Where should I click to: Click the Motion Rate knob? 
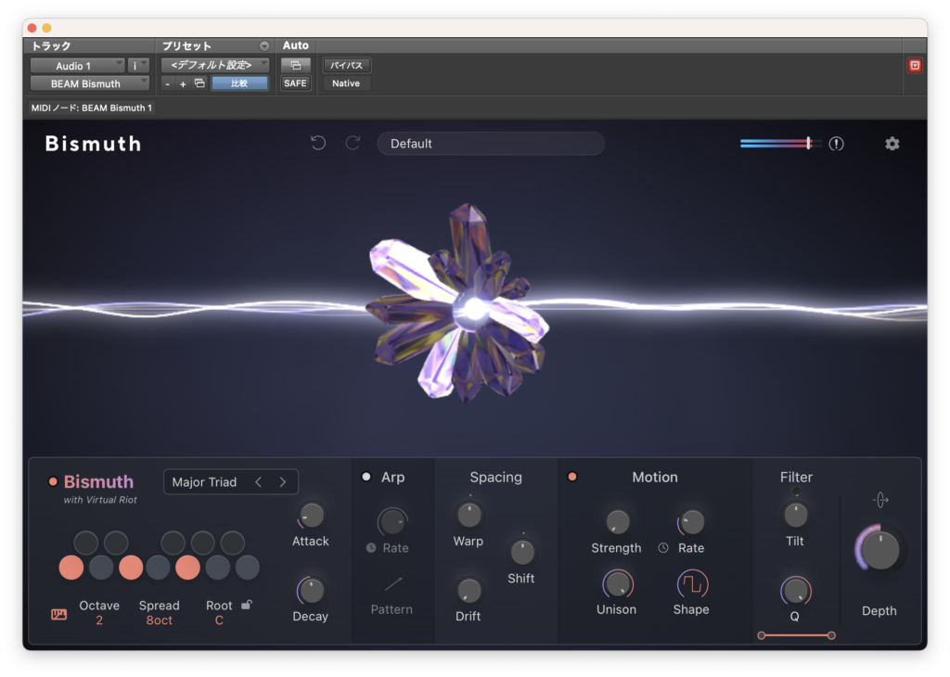(691, 522)
